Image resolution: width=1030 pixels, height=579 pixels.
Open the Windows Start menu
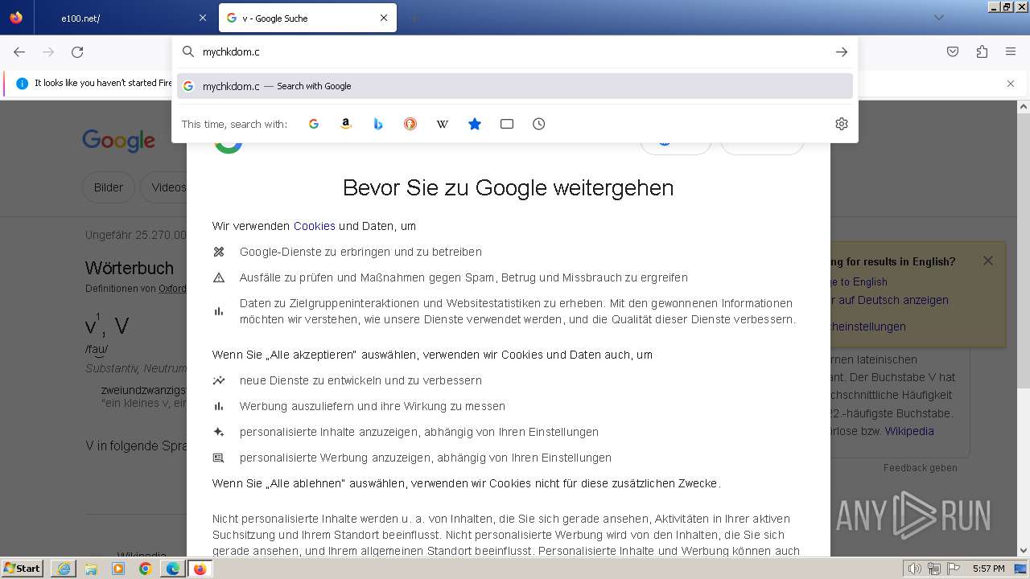click(23, 568)
